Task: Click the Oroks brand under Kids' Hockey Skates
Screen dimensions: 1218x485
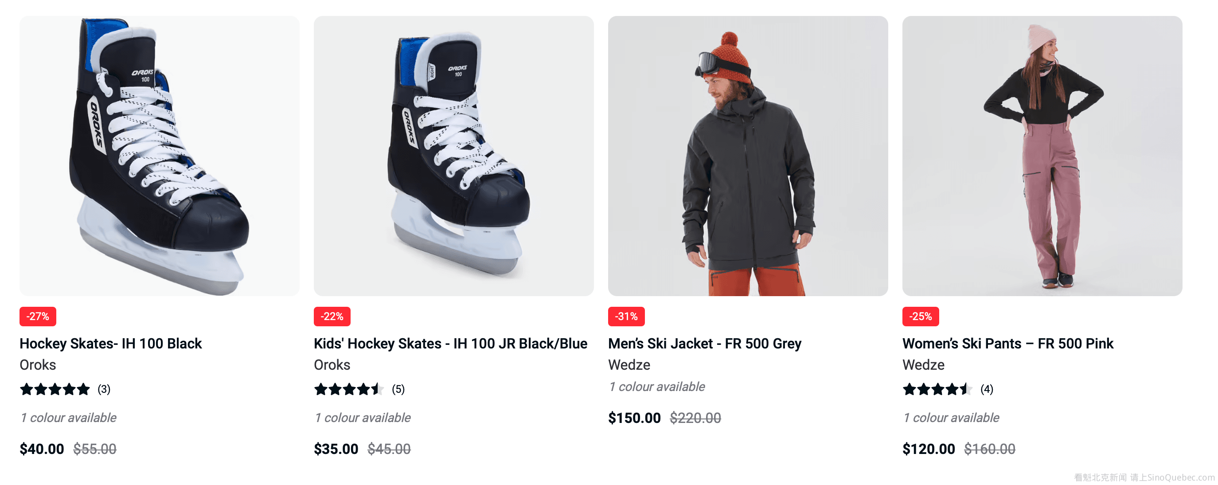Action: coord(332,365)
